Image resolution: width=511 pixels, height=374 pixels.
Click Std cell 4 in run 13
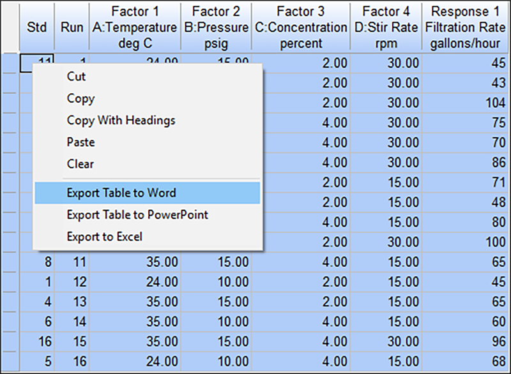(x=37, y=302)
